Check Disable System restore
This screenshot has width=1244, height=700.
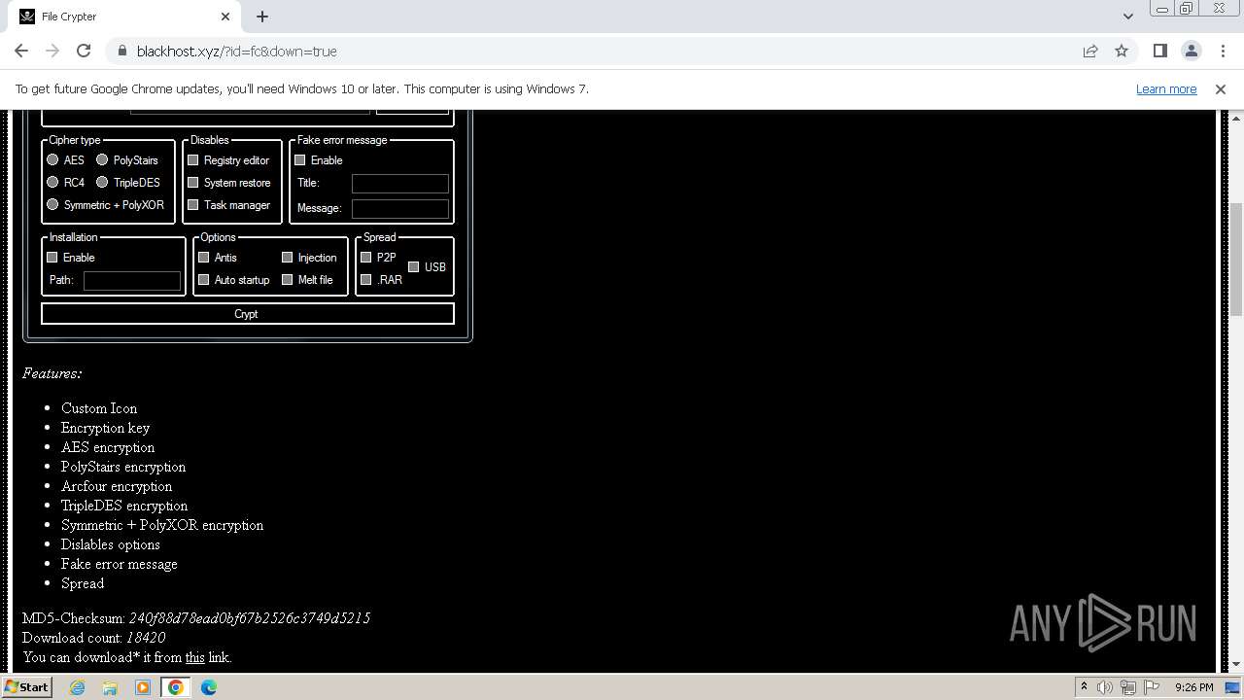(192, 182)
